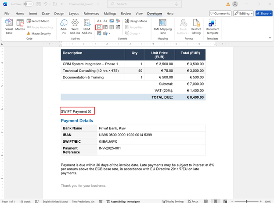This screenshot has height=203, width=274.
Task: Insert a Check Box Content Control
Action: [99, 27]
